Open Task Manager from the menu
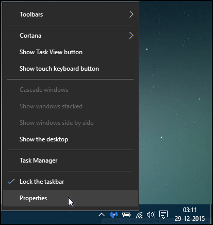 (70, 160)
